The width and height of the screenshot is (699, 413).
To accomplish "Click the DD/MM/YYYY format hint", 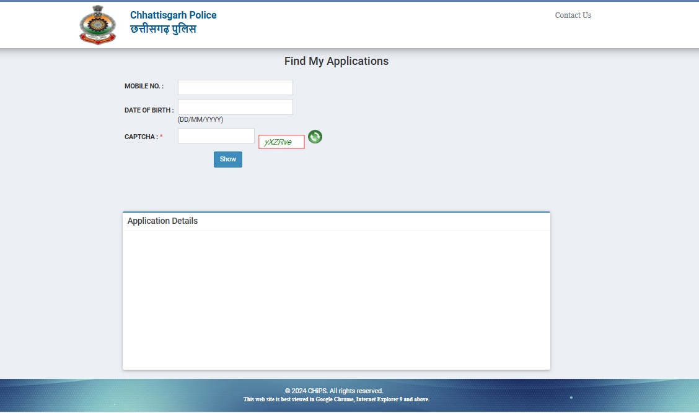I will coord(200,119).
